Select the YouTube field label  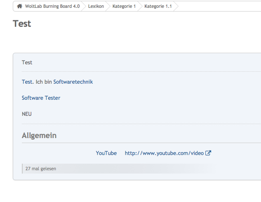[106, 153]
